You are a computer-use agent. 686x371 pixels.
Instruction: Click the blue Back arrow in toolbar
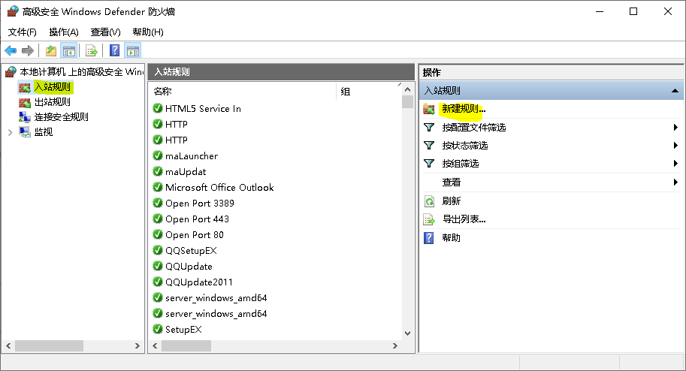click(x=11, y=50)
